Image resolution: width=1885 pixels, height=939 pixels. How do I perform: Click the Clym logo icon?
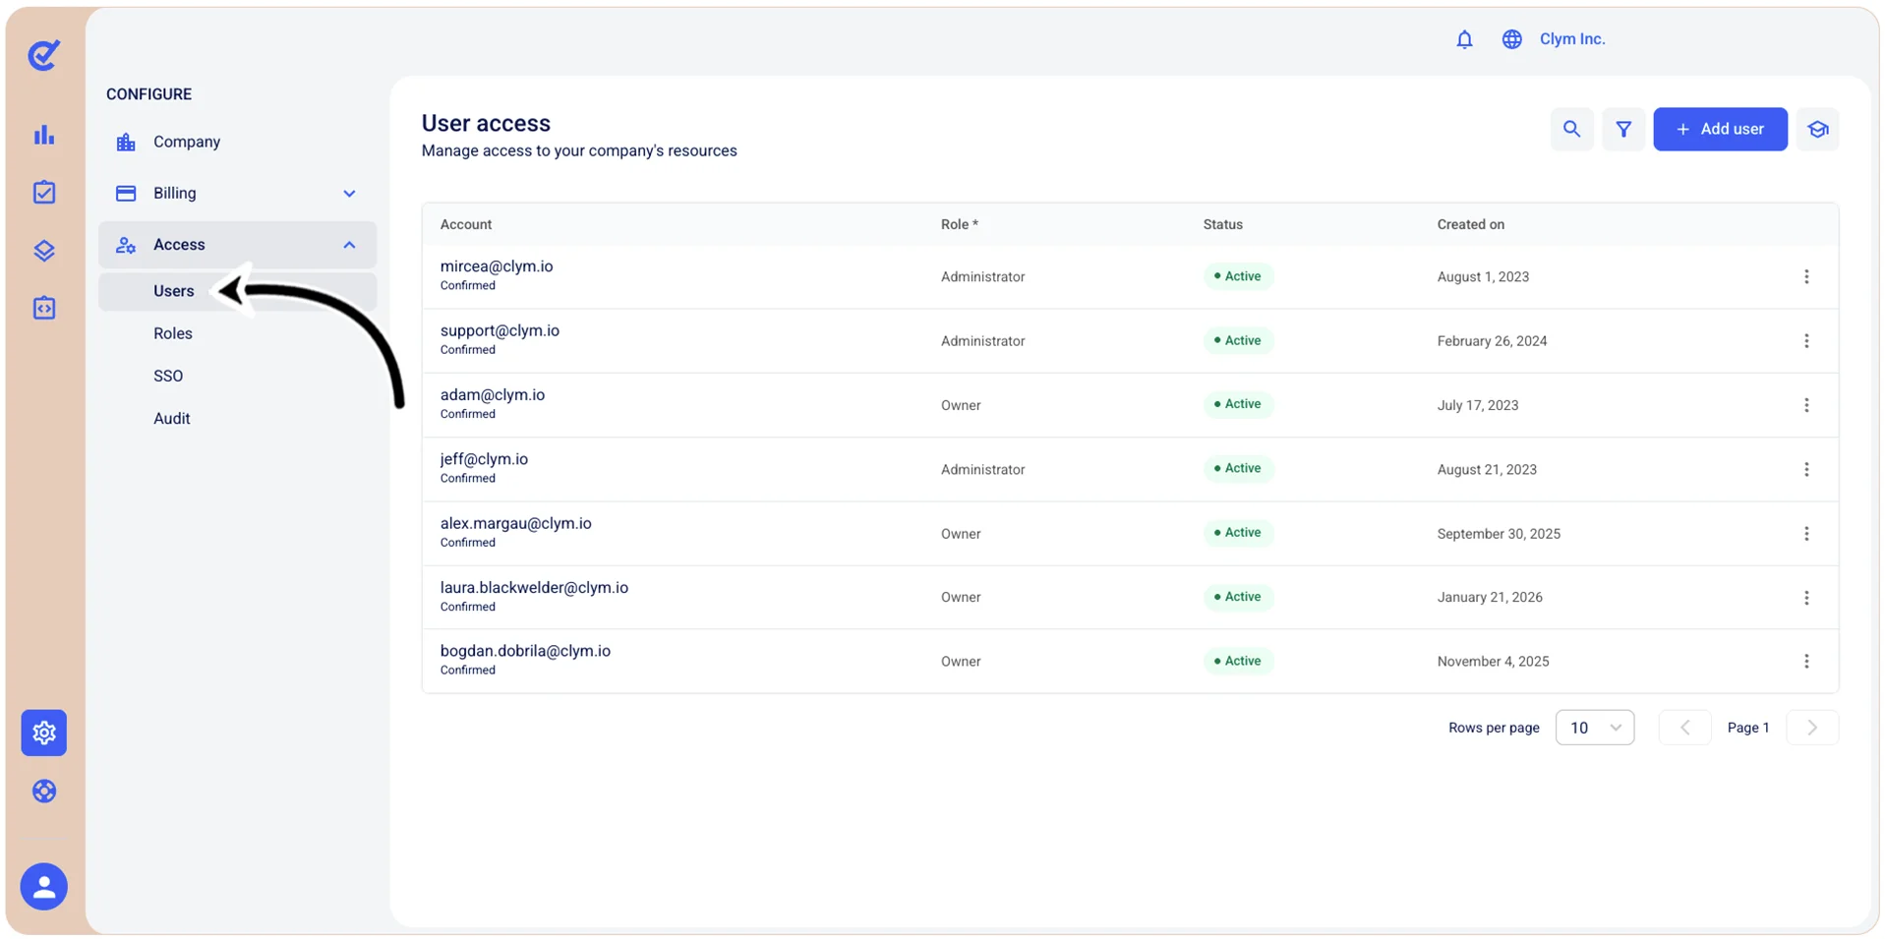coord(43,55)
